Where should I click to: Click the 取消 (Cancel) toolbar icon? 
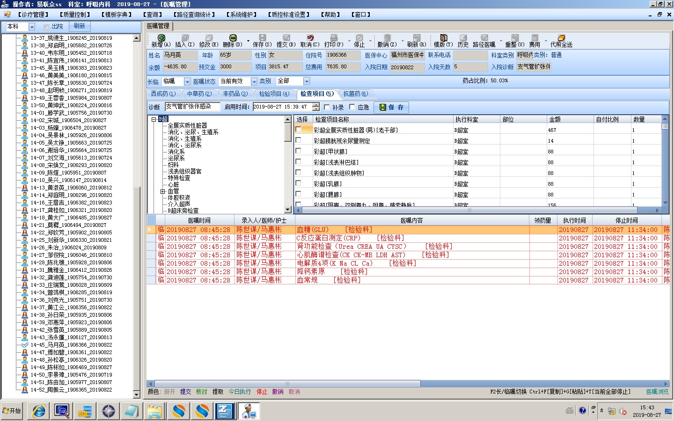click(x=310, y=41)
